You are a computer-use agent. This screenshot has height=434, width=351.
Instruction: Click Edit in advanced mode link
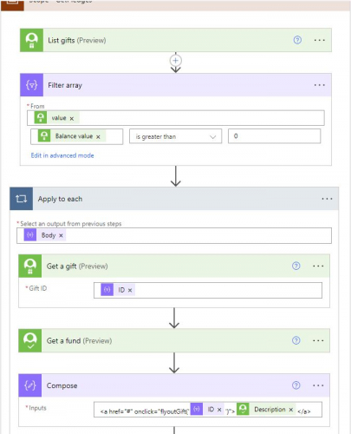tap(62, 155)
